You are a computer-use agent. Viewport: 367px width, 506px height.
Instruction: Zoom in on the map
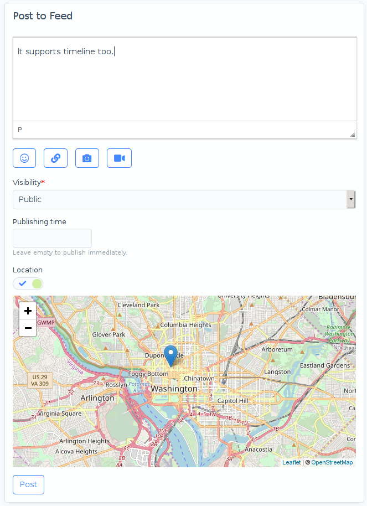click(x=28, y=311)
